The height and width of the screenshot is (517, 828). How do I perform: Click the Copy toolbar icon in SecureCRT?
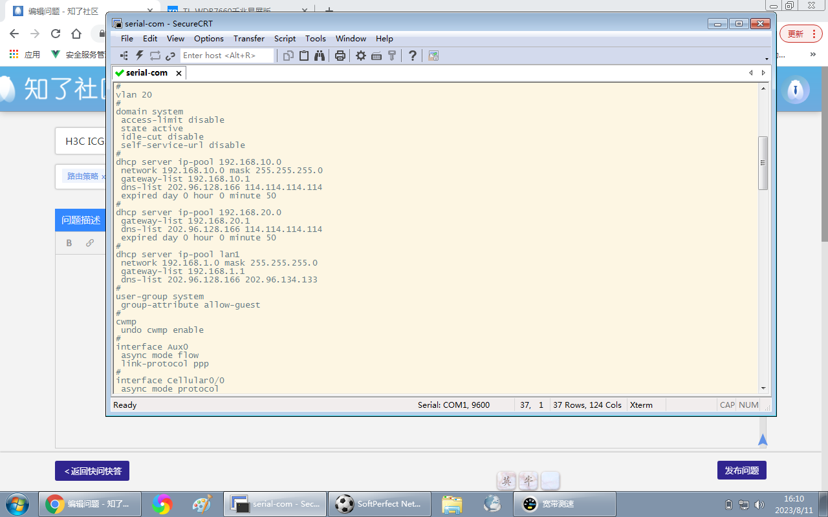pos(289,56)
